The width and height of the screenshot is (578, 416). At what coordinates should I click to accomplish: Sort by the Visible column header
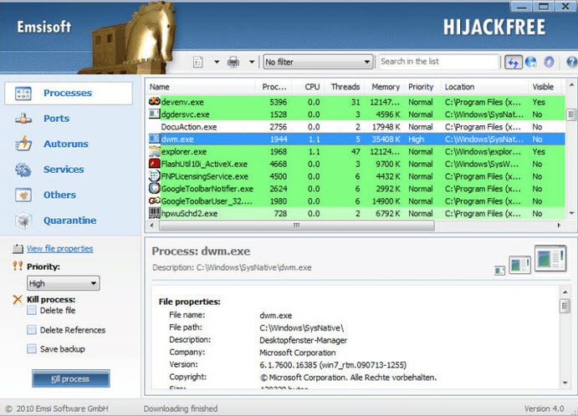pyautogui.click(x=544, y=87)
